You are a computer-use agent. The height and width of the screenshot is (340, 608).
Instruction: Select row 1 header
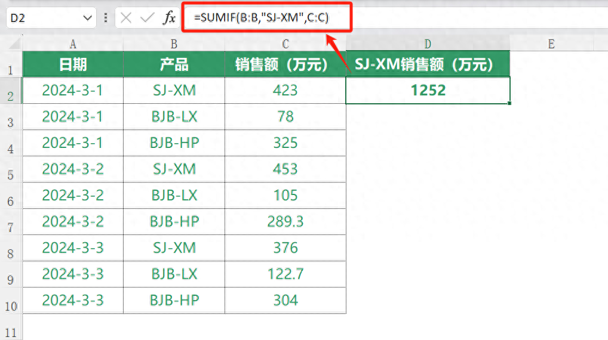click(x=11, y=64)
